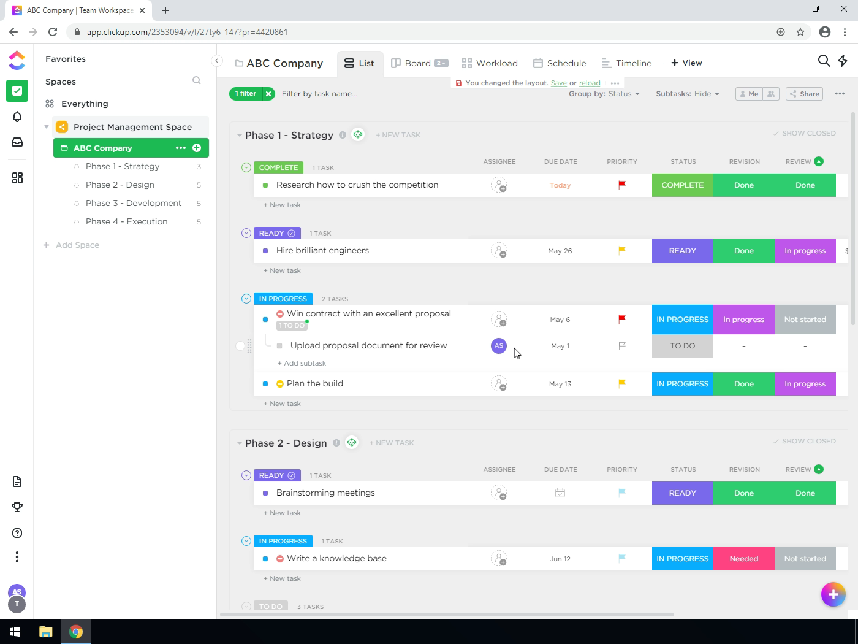
Task: Open Phase 1 - Strategy info icon
Action: pos(343,135)
